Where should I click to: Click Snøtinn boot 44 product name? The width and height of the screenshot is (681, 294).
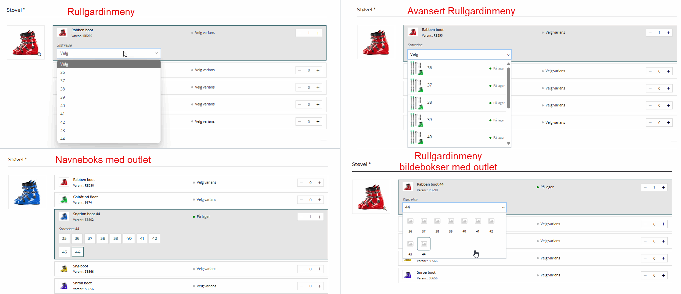(86, 214)
